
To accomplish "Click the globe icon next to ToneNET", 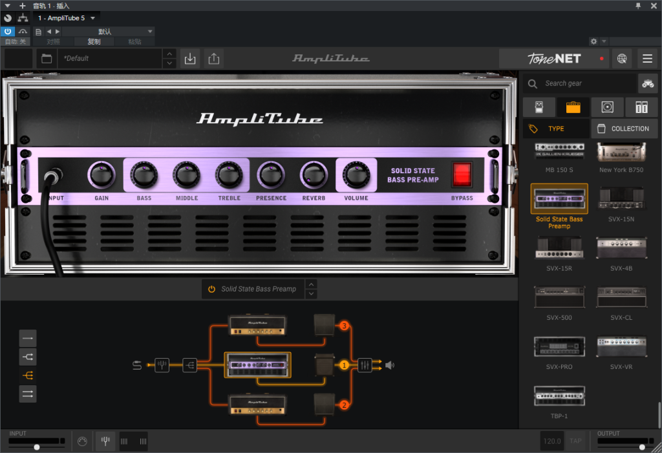I will 621,59.
